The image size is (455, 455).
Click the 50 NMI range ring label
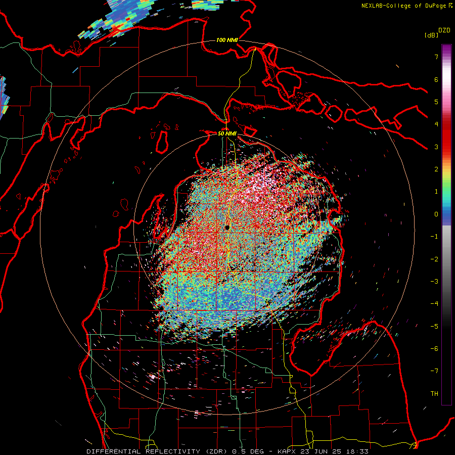227,133
